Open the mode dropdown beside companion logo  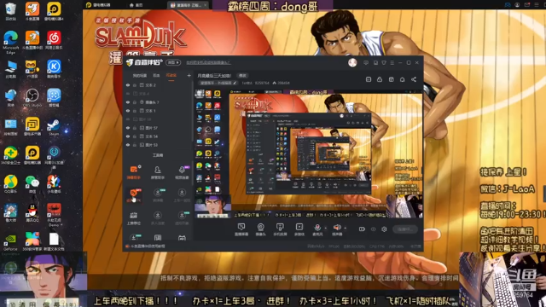coord(173,62)
